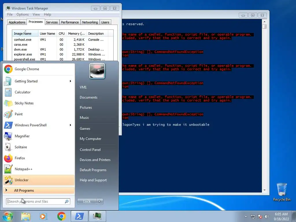296x222 pixels.
Task: Open Windows Media Player taskbar icon
Action: [43, 216]
